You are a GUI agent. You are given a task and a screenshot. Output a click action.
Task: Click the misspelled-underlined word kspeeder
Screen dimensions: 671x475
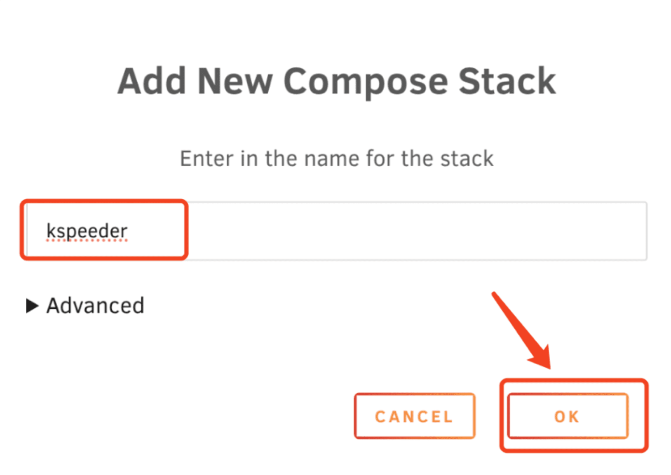pos(87,231)
